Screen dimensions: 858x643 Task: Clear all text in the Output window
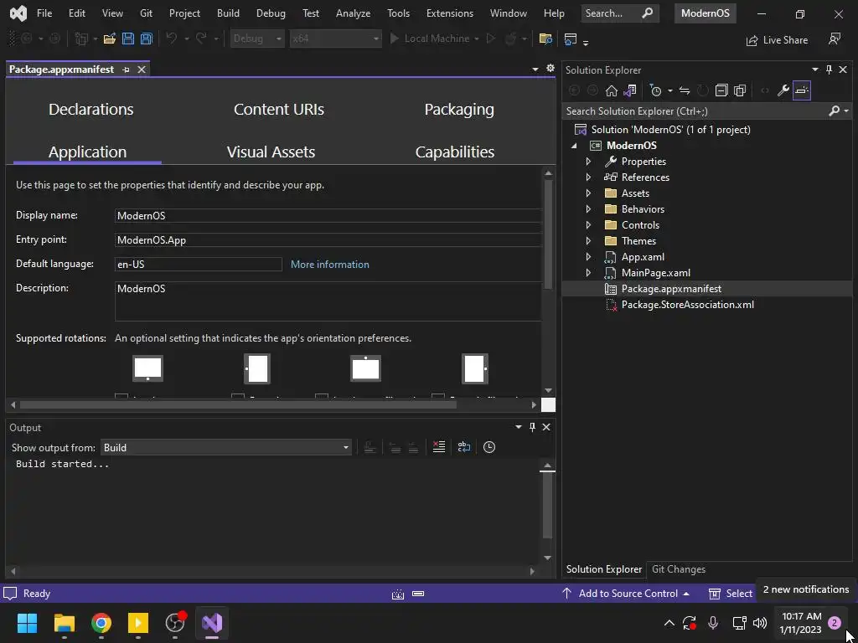pyautogui.click(x=439, y=447)
